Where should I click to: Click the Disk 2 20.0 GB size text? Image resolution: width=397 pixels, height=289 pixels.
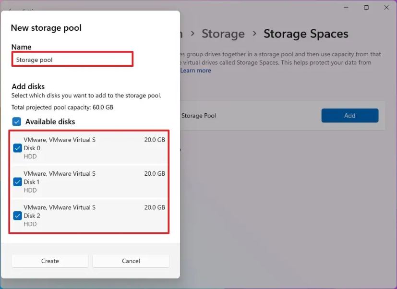pos(155,207)
